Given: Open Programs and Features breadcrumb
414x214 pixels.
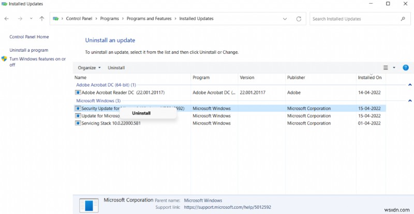Looking at the screenshot, I should (149, 19).
